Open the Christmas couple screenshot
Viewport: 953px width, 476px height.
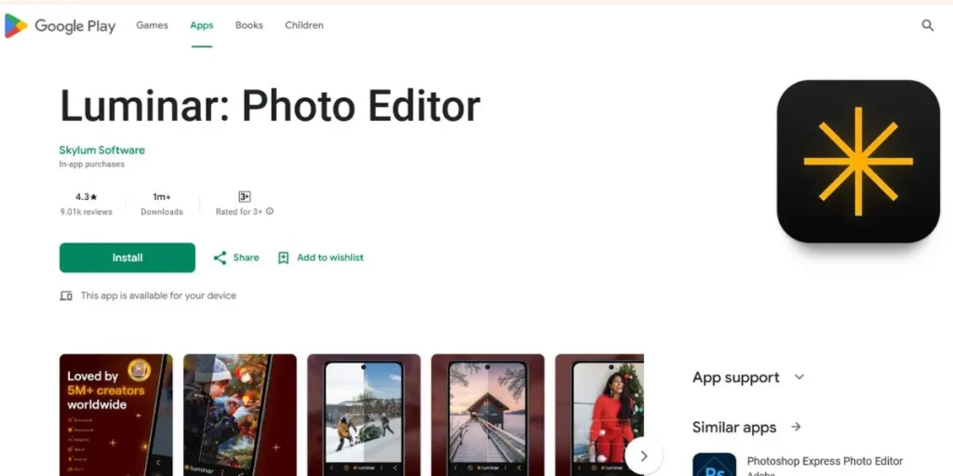click(x=240, y=415)
